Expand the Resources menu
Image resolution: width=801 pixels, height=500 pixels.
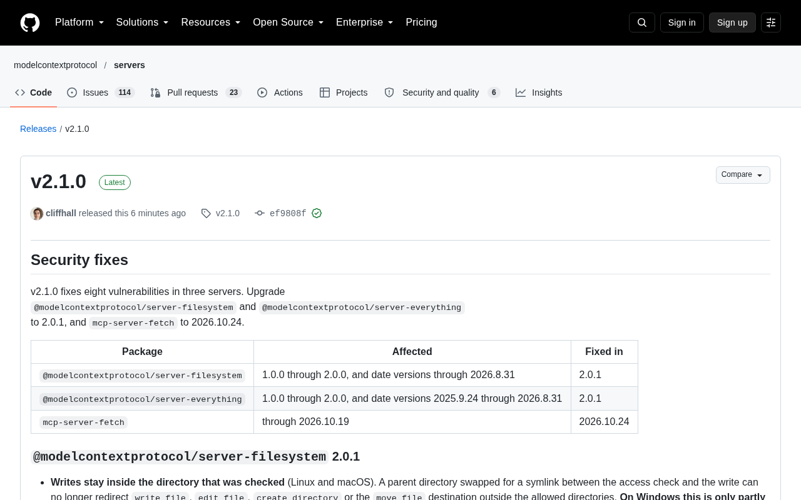tap(211, 22)
